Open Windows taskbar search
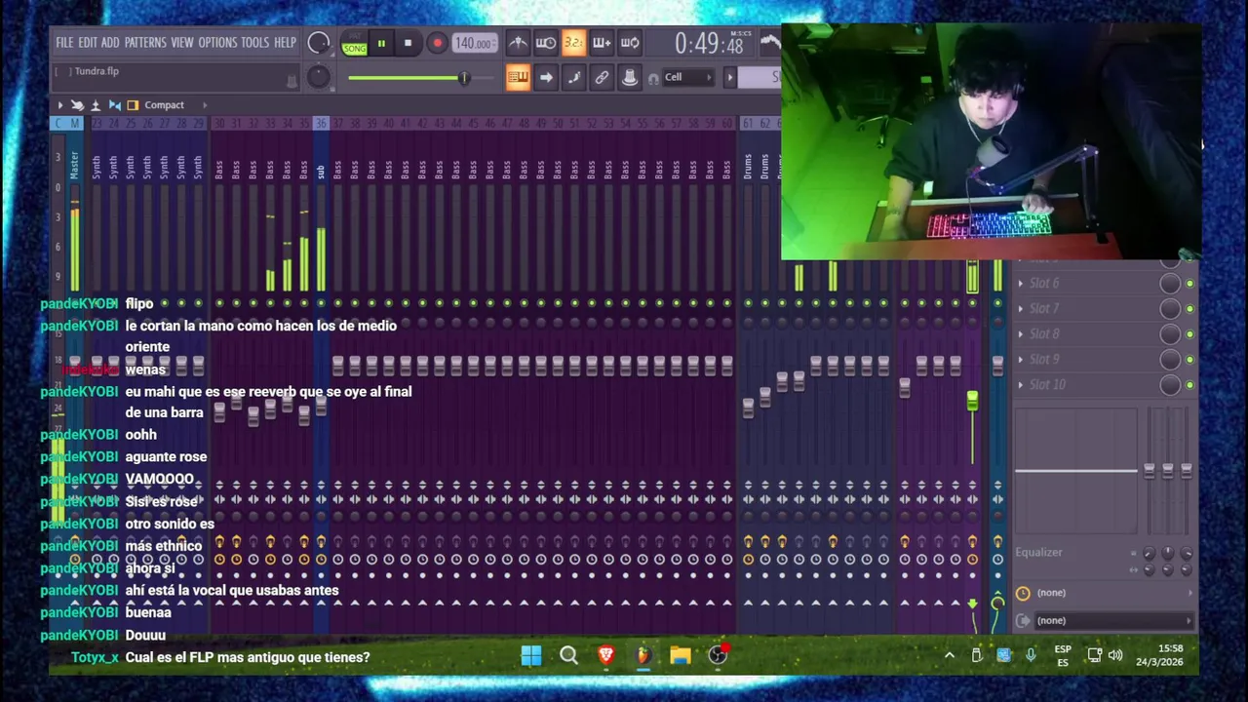 (x=568, y=656)
